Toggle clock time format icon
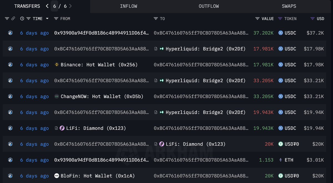The width and height of the screenshot is (333, 183). click(22, 19)
